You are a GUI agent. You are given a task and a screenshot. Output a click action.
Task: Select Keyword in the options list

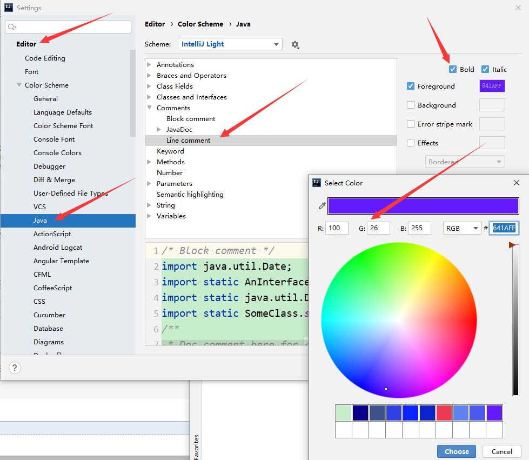[170, 151]
